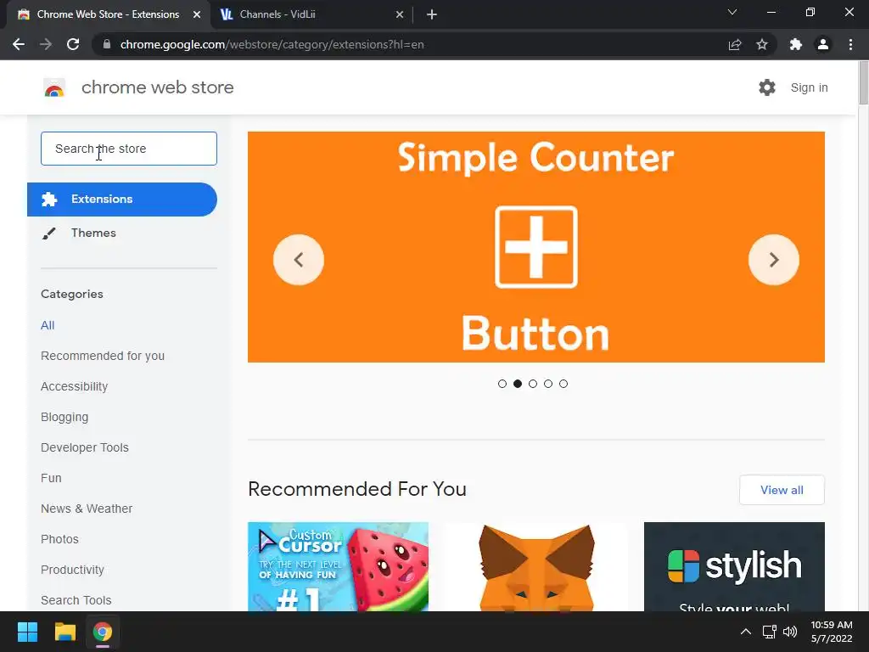Jump to the first carousel slide dot
869x652 pixels.
(x=502, y=384)
